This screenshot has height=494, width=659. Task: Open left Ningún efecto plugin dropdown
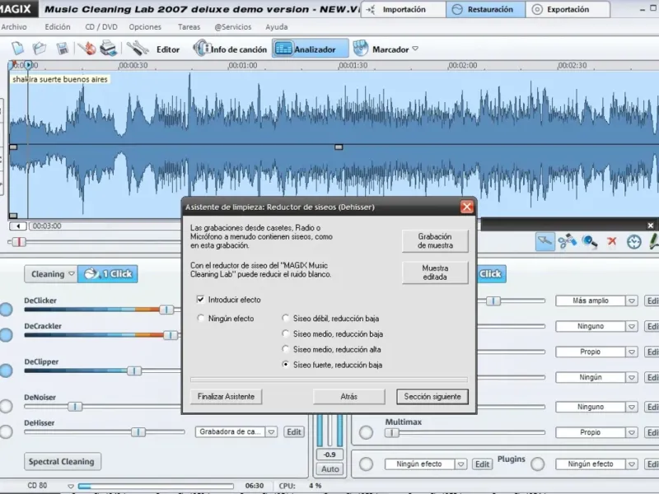460,464
